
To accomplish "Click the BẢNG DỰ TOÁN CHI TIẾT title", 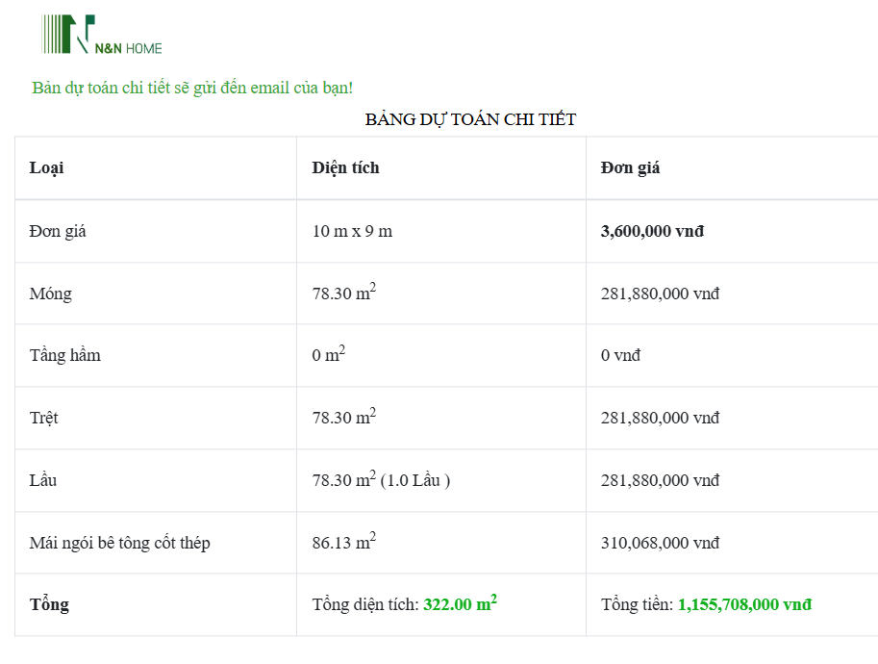I will pos(470,119).
